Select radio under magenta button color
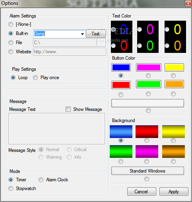Image resolution: width=192 pixels, height=202 pixels. pos(148,76)
